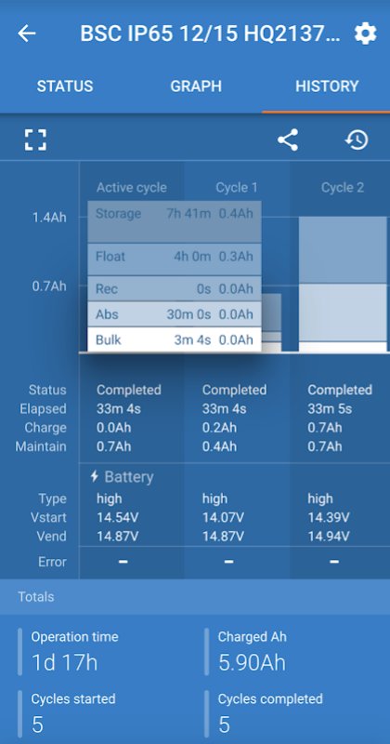Select the Storage row in cycle popup

(x=175, y=221)
